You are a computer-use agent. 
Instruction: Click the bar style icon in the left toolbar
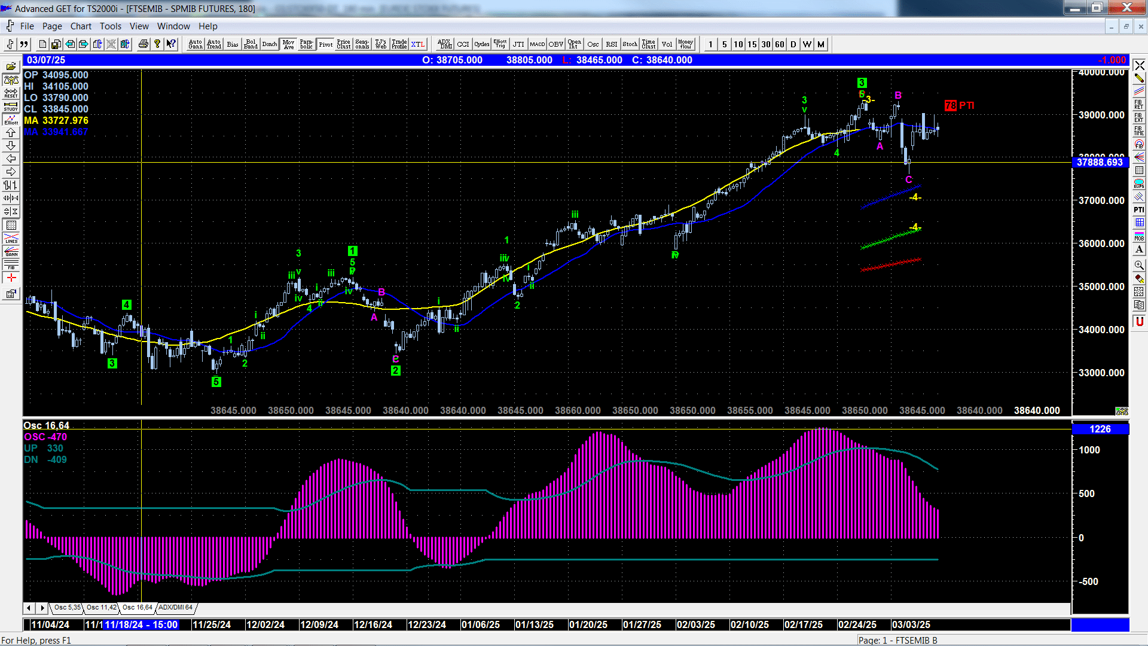[x=11, y=185]
